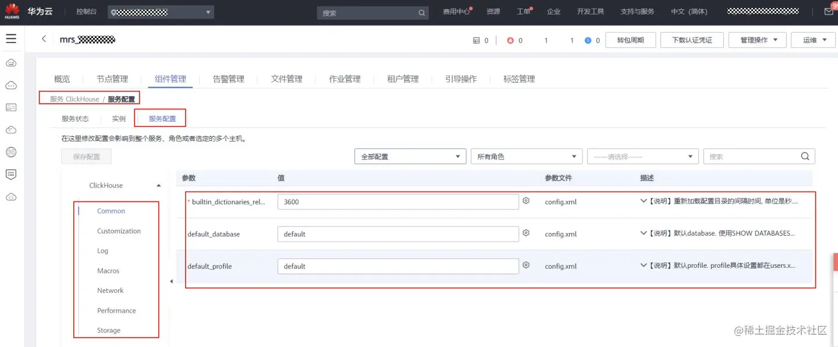Viewport: 838px width, 347px height.
Task: Click the 保存配置 button
Action: click(86, 156)
